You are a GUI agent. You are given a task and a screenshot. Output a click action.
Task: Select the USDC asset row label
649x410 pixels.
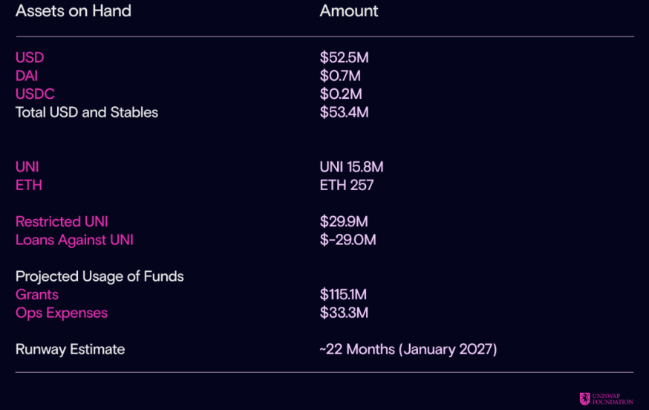35,94
